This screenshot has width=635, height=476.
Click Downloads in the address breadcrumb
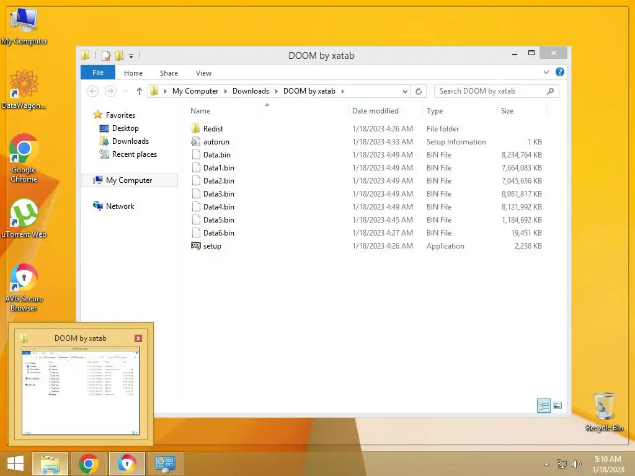[251, 91]
